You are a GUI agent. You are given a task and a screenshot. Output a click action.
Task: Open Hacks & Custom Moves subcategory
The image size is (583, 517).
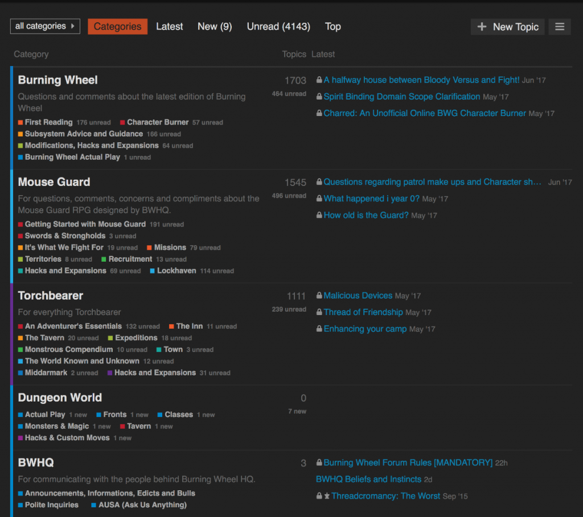67,437
